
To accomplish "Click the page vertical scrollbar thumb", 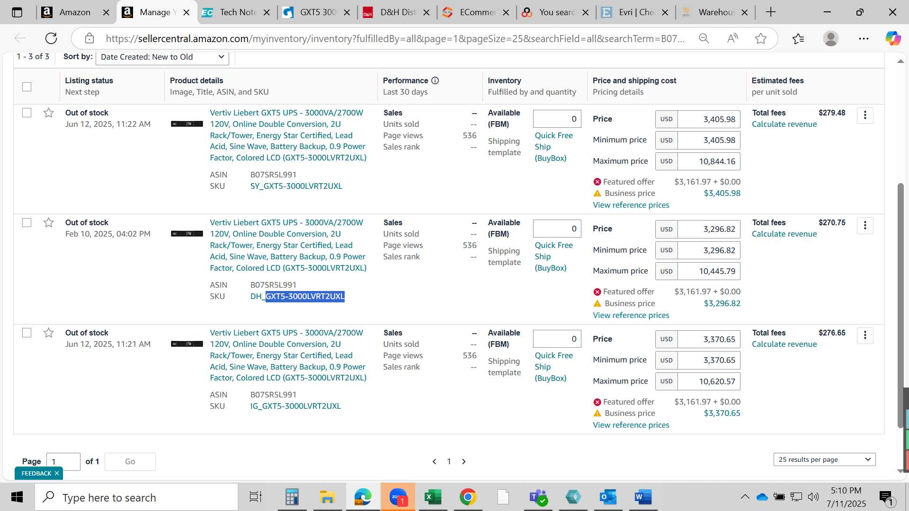I will pos(900,305).
